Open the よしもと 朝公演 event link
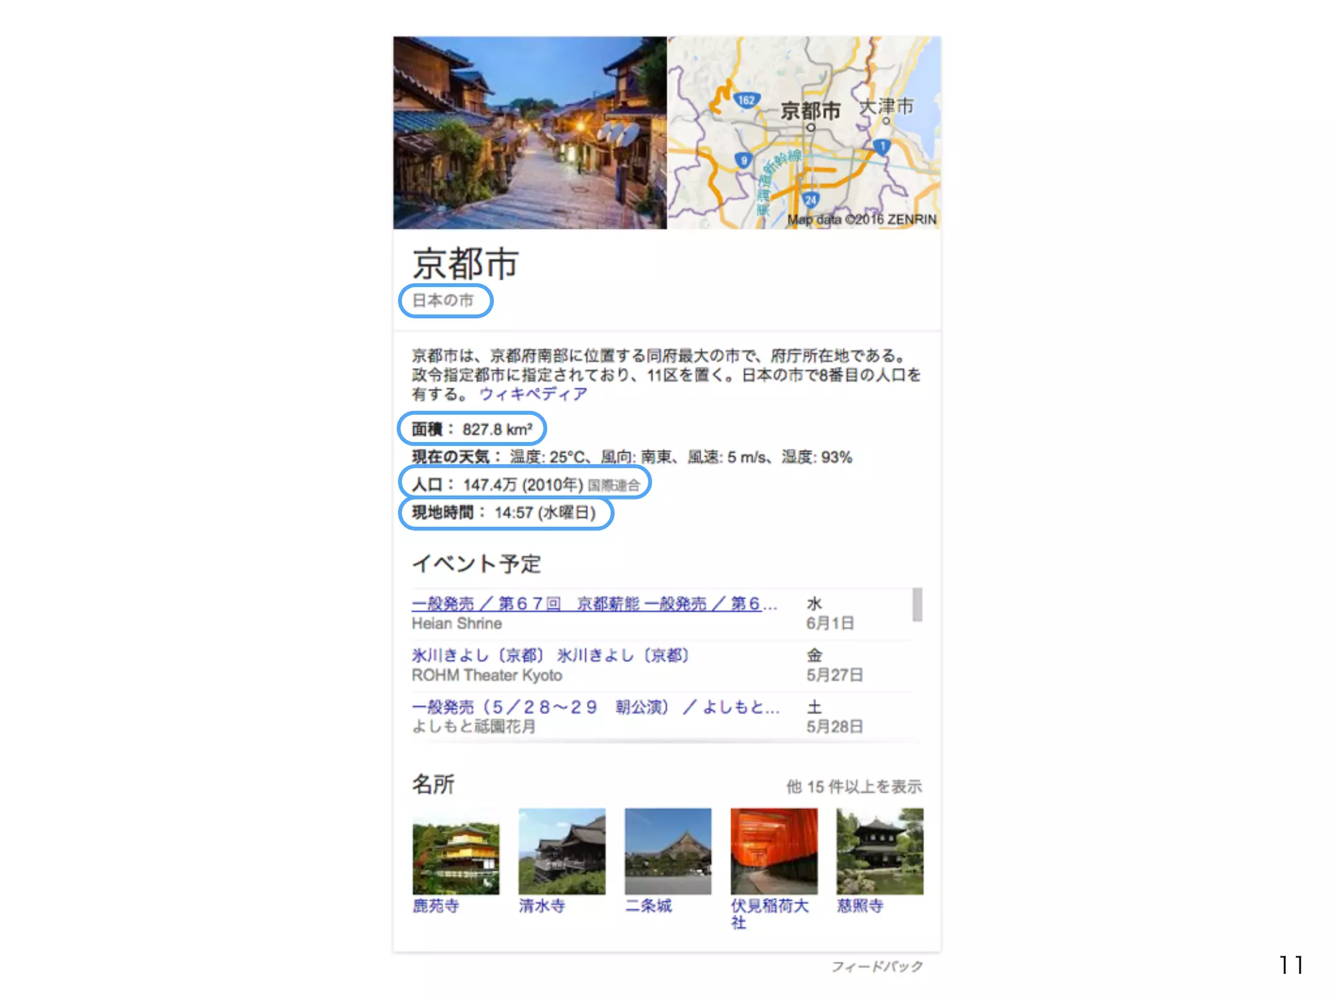 [595, 707]
